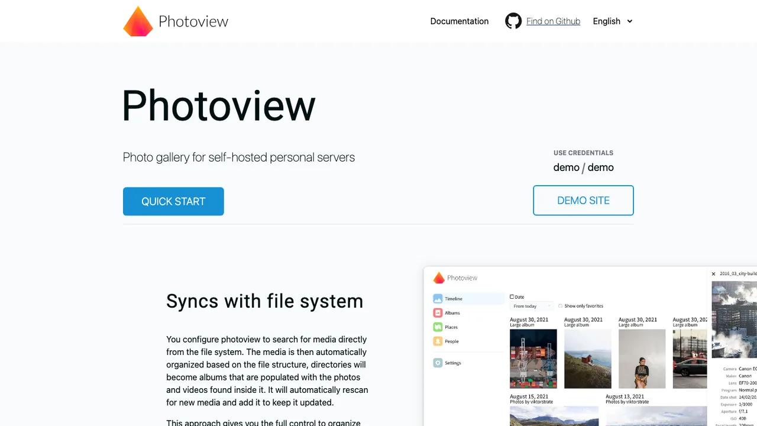Click the 'August 15, 2021' date heading

529,396
